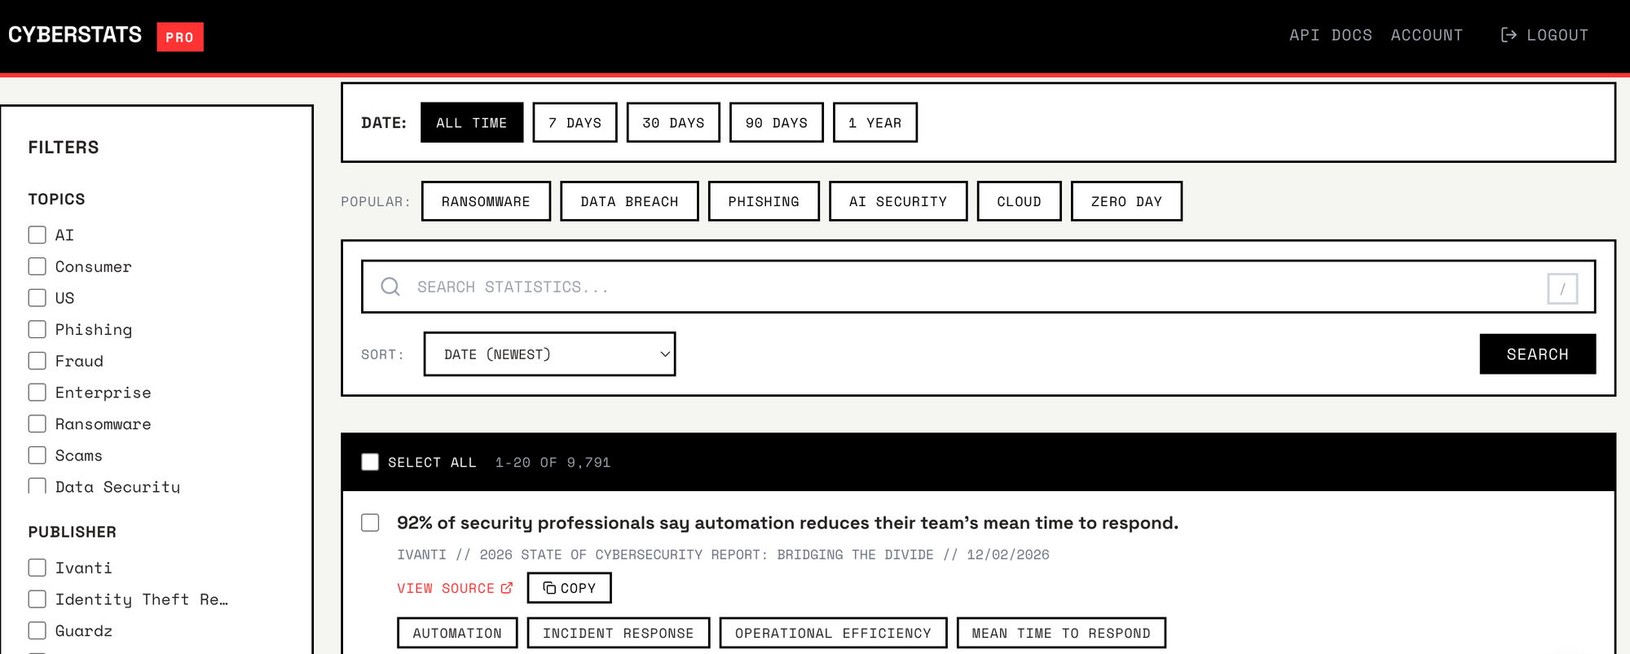Open the Sort dropdown Date (Newest)
1630x654 pixels.
[x=549, y=353]
